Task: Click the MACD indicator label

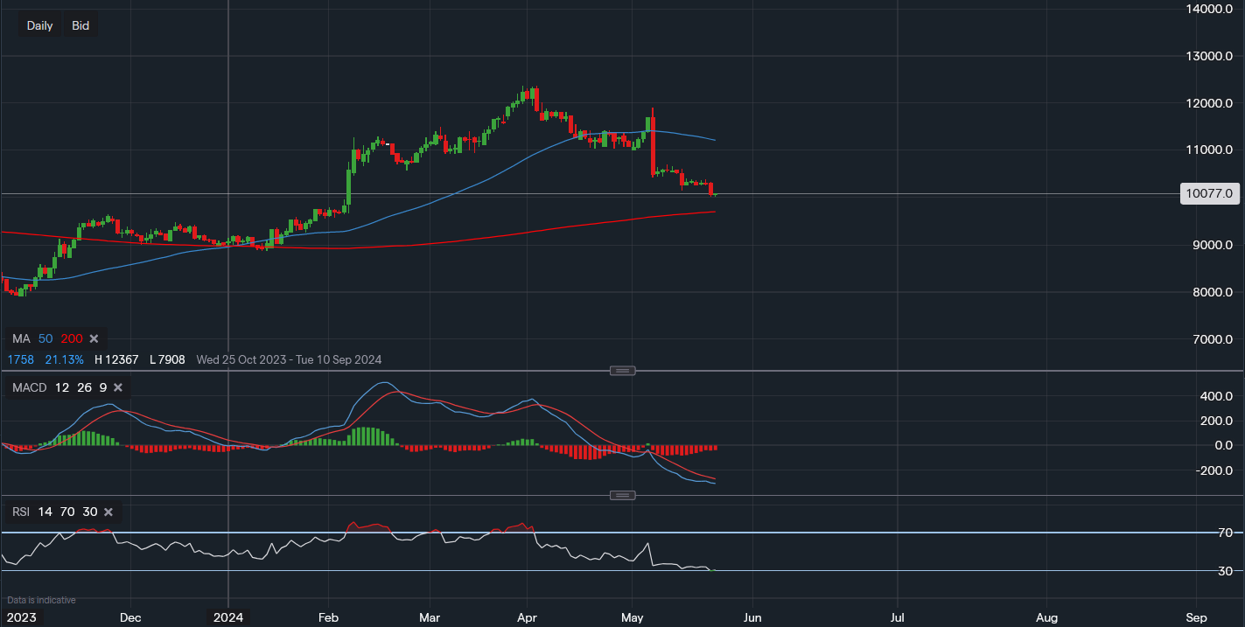Action: [30, 387]
